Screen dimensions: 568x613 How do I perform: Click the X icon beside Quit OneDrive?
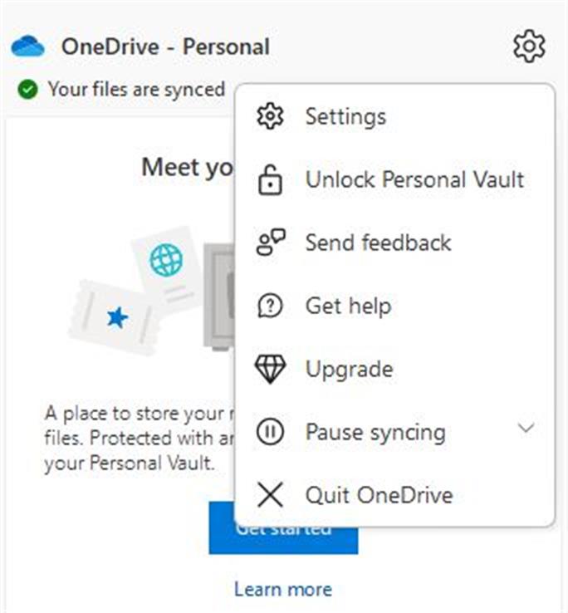coord(270,495)
